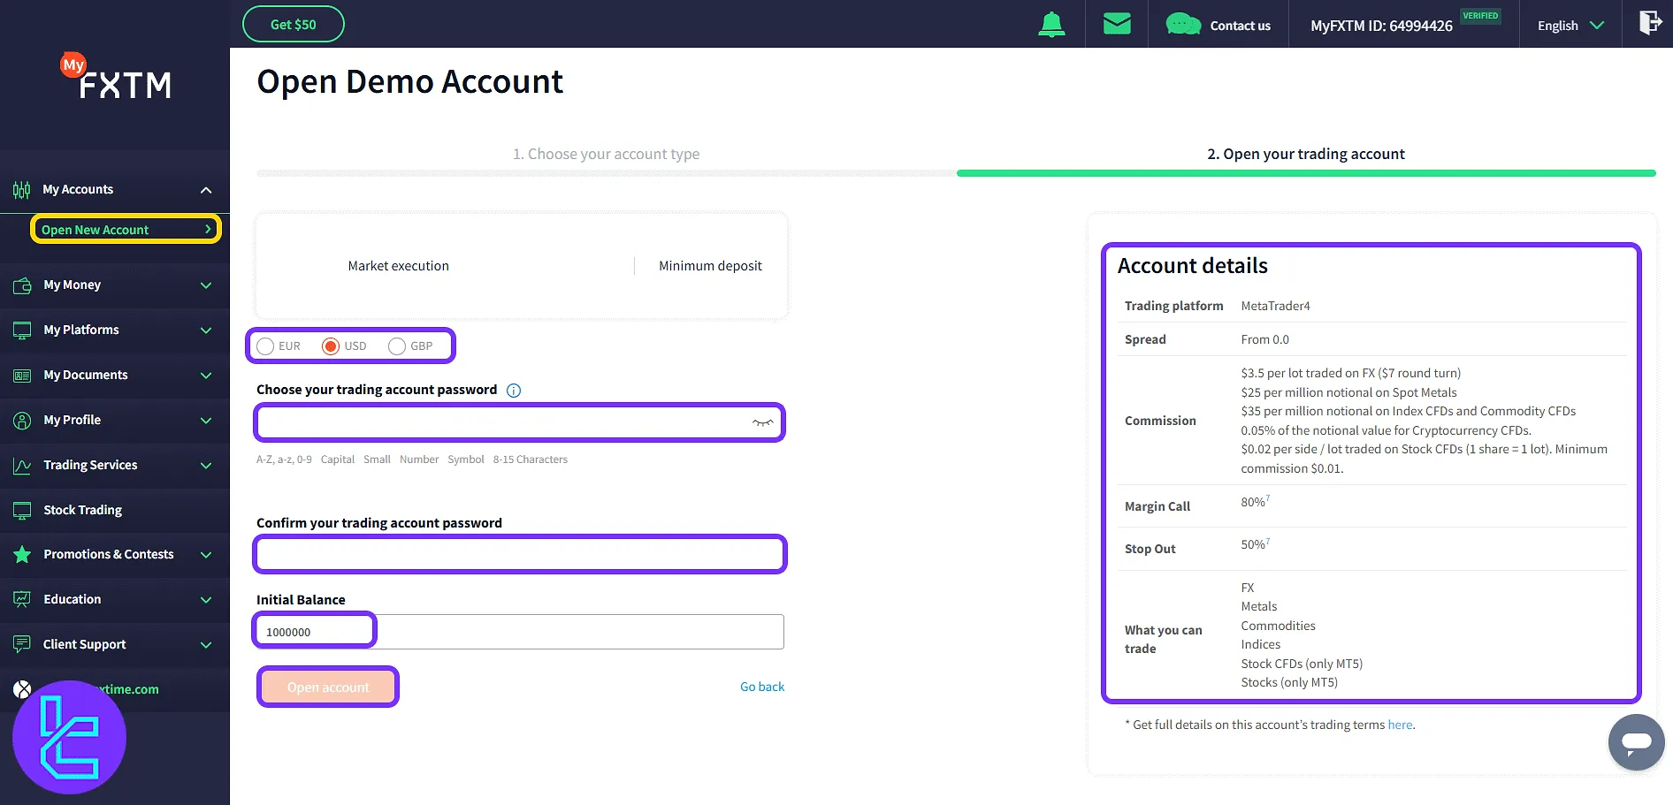1673x805 pixels.
Task: Click the Open account button
Action: pos(328,687)
